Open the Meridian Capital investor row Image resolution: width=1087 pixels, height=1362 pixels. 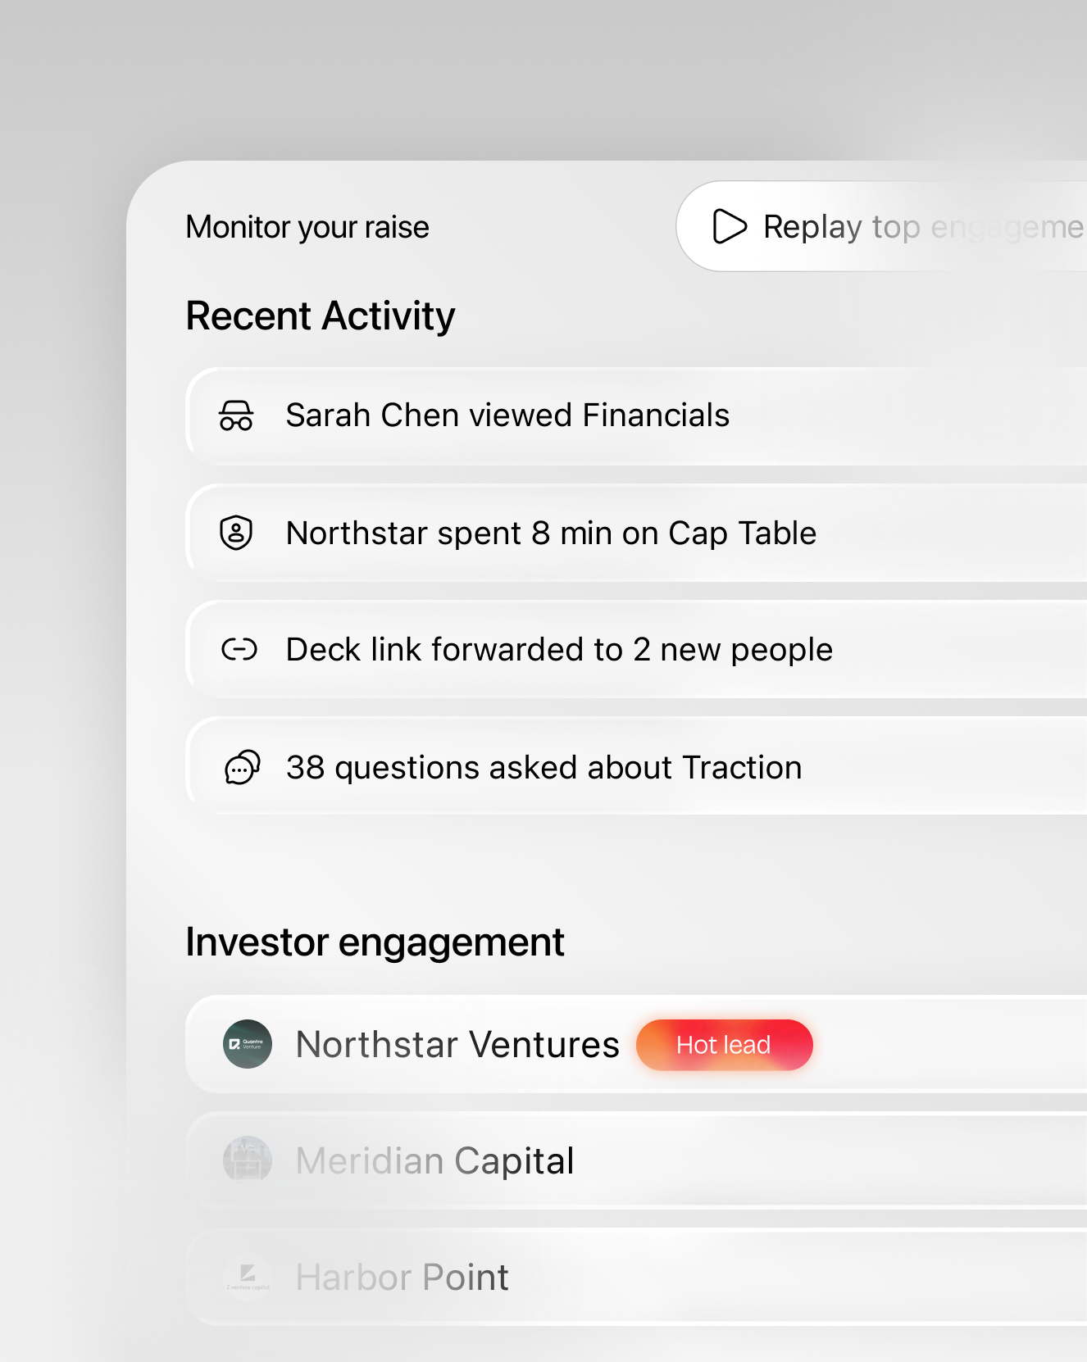point(636,1160)
